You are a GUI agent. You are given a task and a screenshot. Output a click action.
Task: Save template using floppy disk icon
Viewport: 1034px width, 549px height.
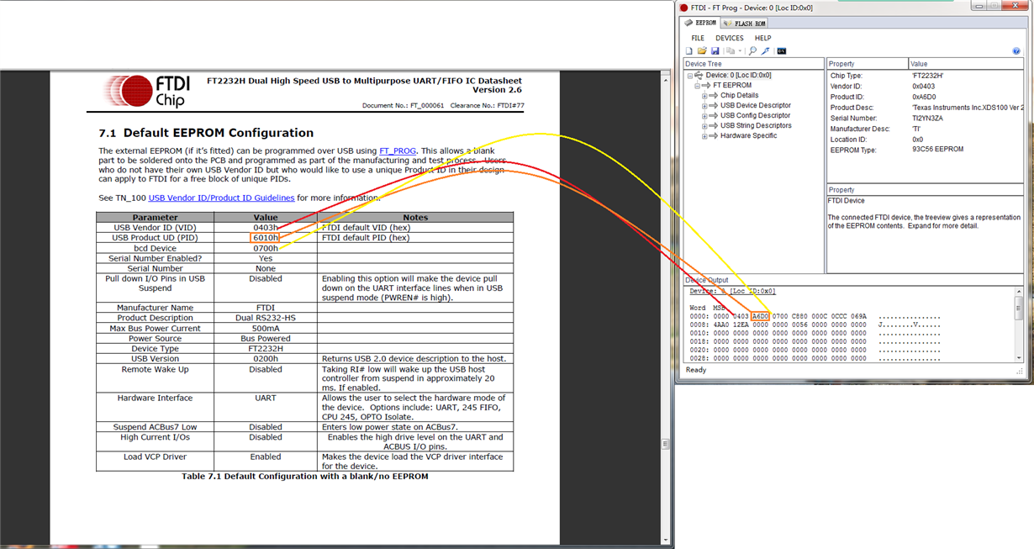pos(715,51)
